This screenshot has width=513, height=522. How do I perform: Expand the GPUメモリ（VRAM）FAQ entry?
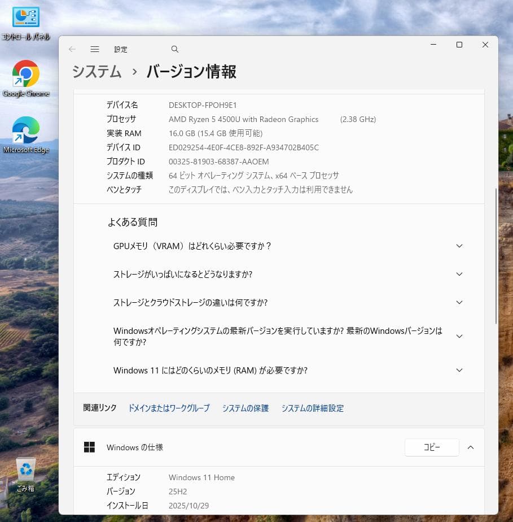[x=459, y=246]
